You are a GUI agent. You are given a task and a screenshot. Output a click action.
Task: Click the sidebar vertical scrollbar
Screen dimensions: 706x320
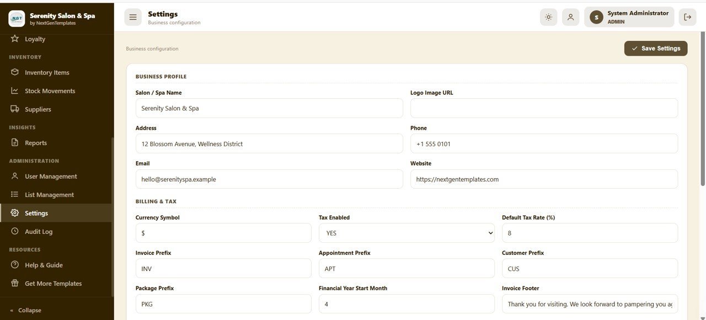[113, 217]
